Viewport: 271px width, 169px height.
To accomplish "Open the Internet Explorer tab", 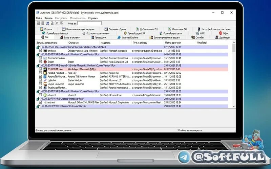I will click(x=128, y=38).
